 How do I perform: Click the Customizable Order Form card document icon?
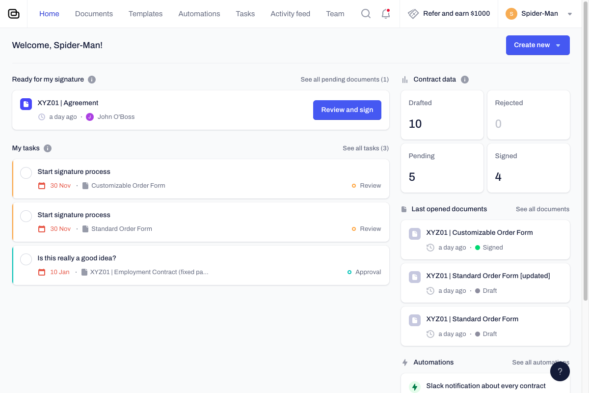[415, 234]
